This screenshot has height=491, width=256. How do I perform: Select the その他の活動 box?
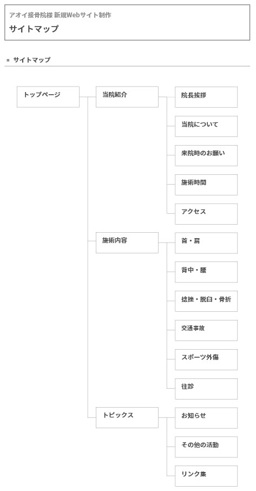click(x=206, y=447)
